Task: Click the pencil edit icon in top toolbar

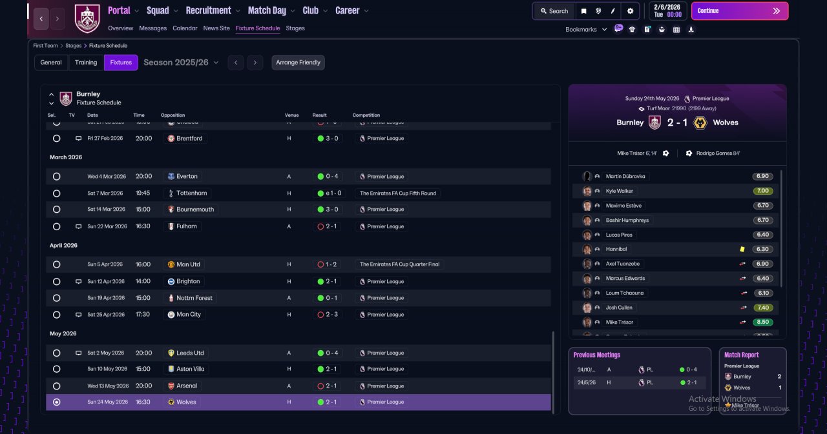Action: (614, 11)
